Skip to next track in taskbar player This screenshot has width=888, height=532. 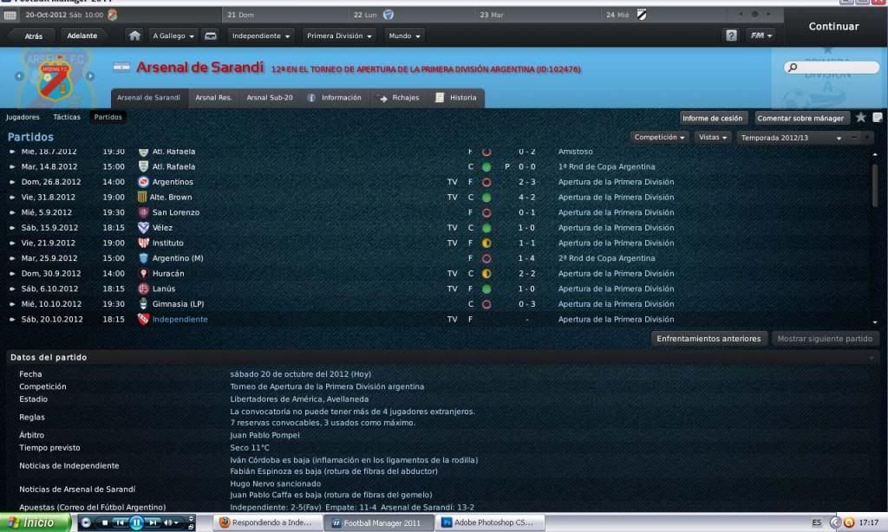click(x=153, y=523)
